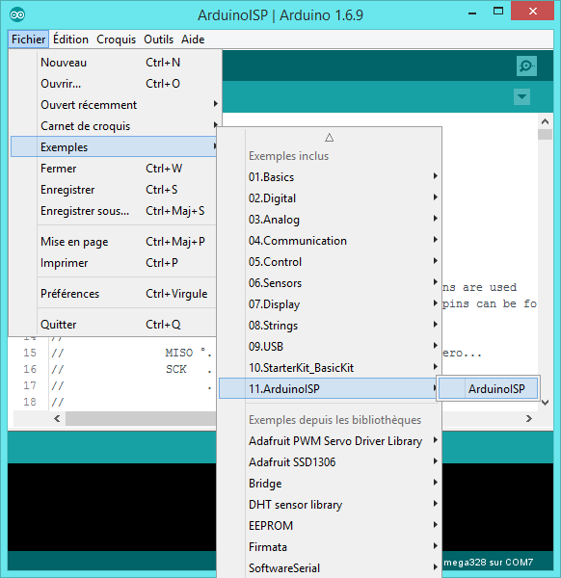Minimize the Arduino window
561x578 pixels.
tap(472, 13)
